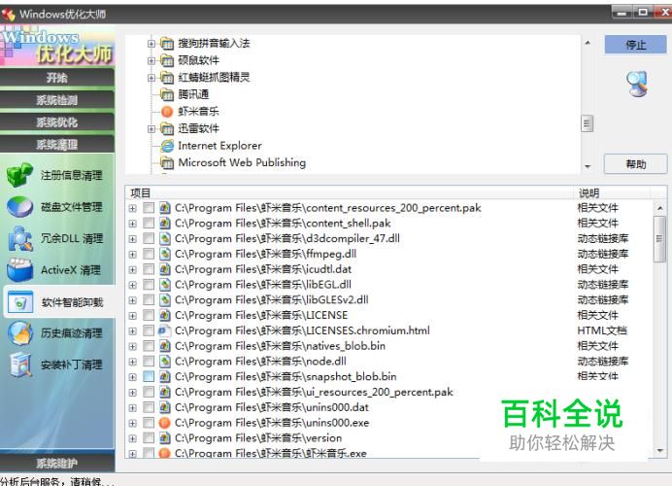Select Internet Explorer icon in tree
The width and height of the screenshot is (672, 486).
167,146
